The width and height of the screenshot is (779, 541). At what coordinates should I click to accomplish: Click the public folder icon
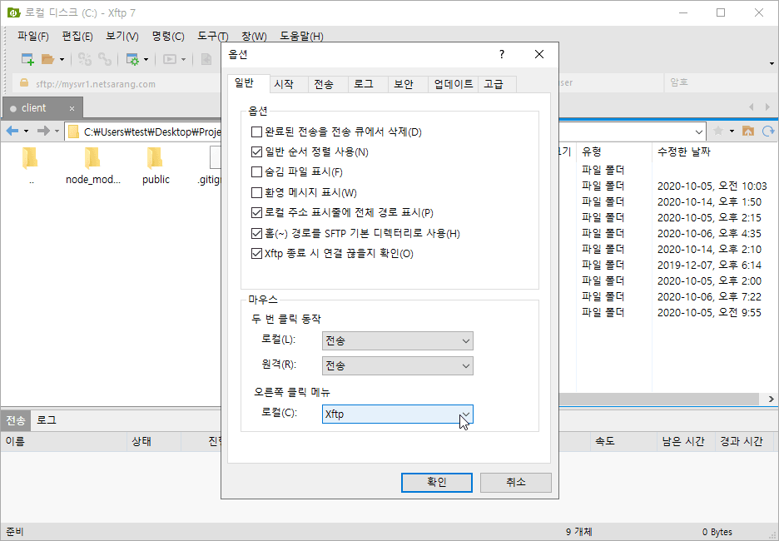coord(155,158)
